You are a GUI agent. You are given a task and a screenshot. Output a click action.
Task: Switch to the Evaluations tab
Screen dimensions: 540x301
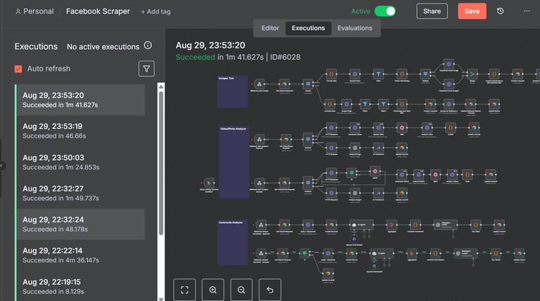pos(354,28)
